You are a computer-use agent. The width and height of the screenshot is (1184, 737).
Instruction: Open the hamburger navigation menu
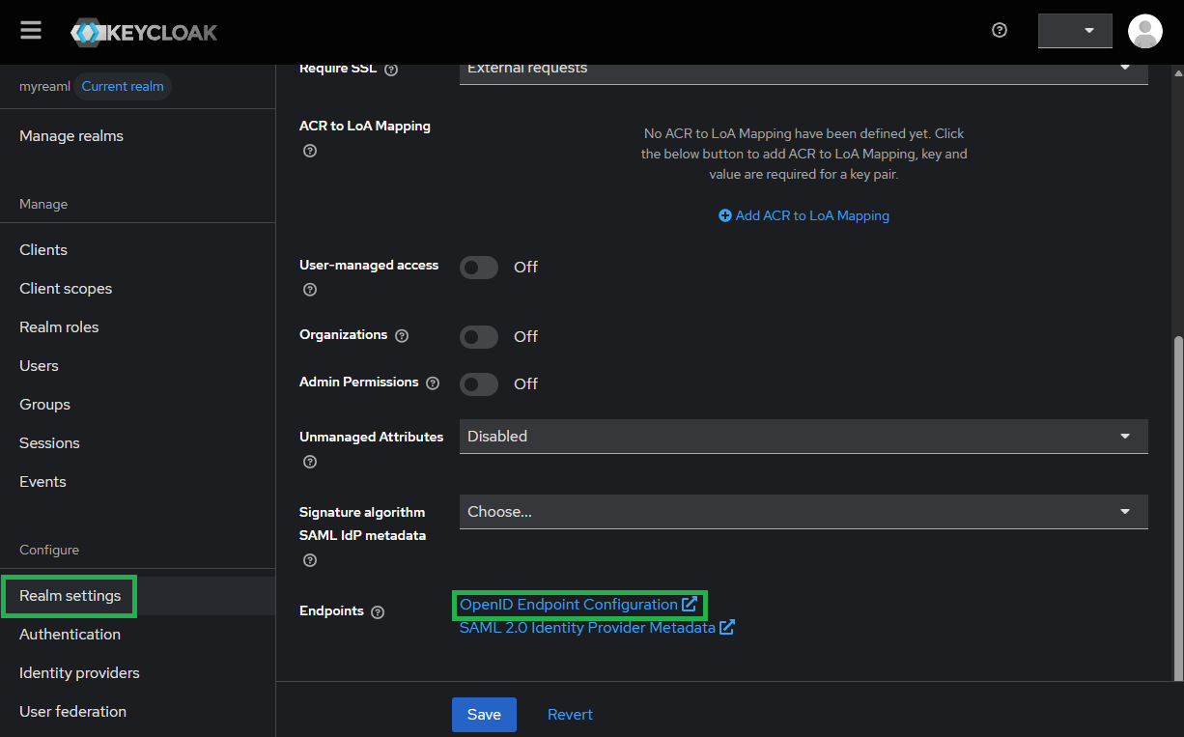[31, 31]
